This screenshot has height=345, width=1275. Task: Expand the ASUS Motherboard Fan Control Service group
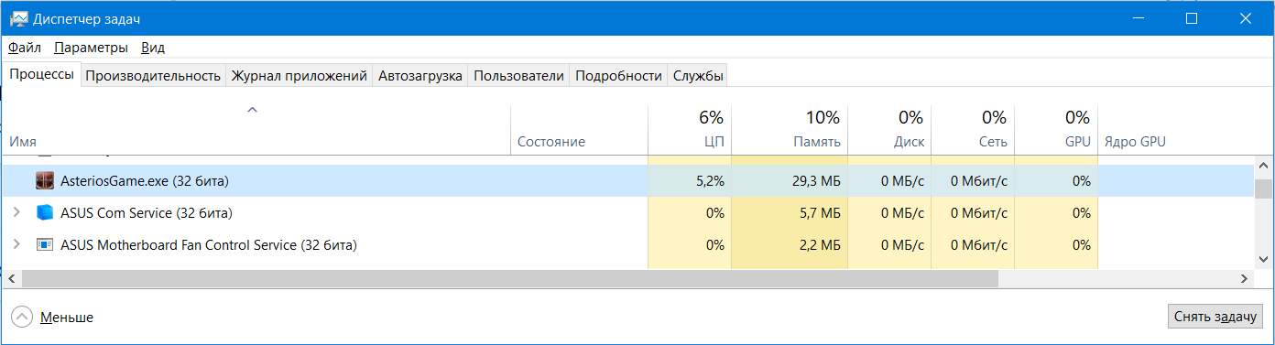pos(16,245)
